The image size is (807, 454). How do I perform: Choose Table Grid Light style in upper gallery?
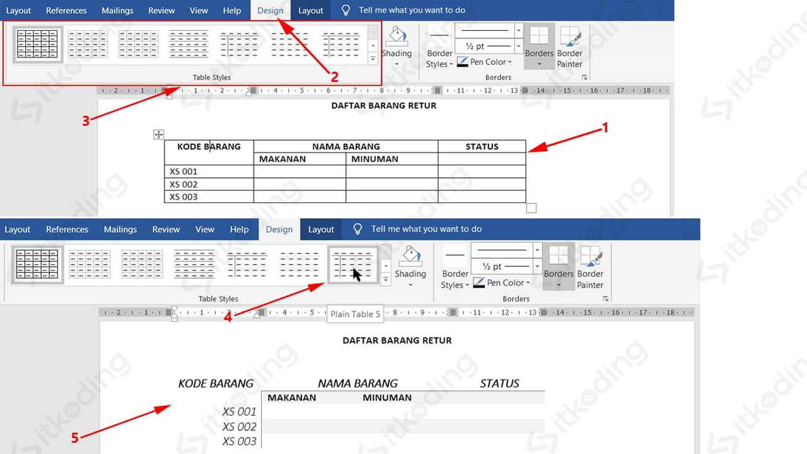pos(88,44)
